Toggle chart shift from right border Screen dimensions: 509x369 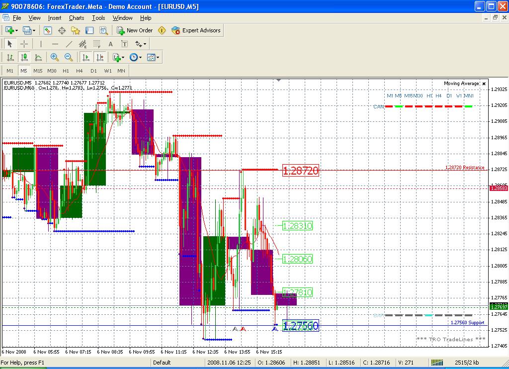tap(100, 57)
